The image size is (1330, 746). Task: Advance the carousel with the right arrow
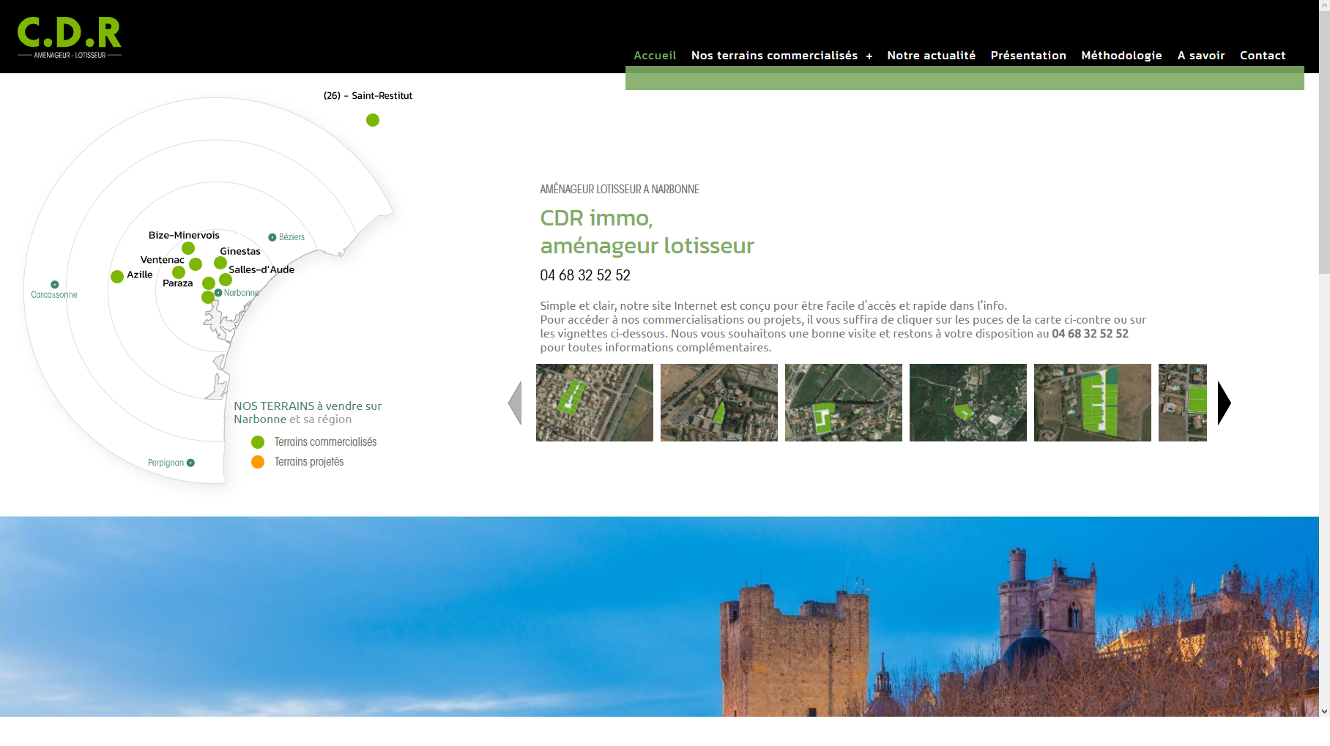[1223, 402]
